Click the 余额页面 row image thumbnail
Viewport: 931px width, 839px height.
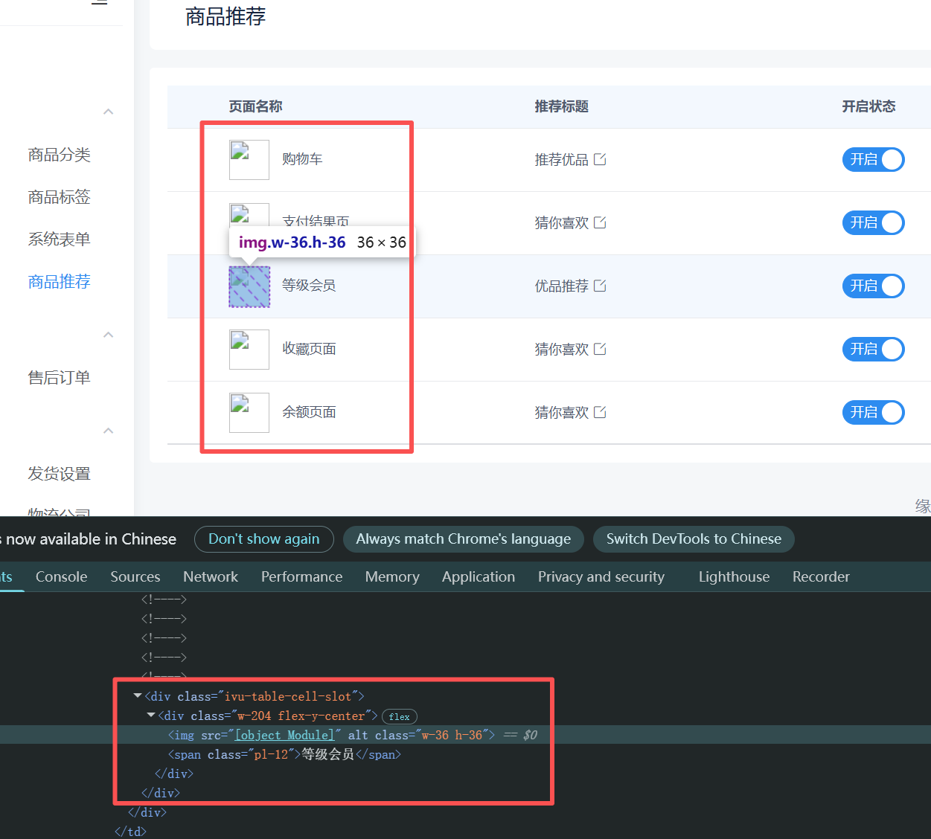pyautogui.click(x=249, y=413)
